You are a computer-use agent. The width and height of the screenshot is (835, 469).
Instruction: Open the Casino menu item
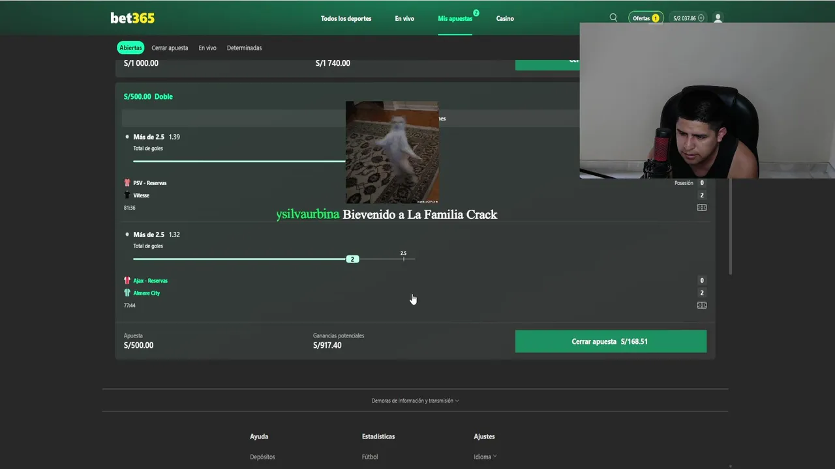pyautogui.click(x=505, y=18)
